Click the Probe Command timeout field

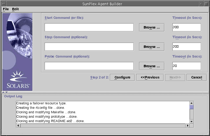click(x=187, y=66)
